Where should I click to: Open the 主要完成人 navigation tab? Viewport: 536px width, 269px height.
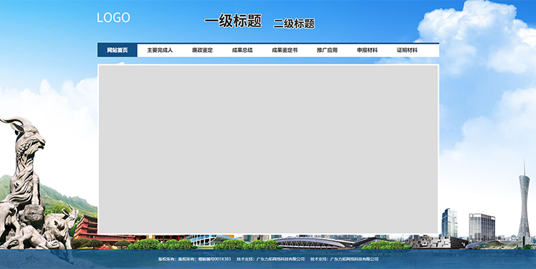(159, 50)
